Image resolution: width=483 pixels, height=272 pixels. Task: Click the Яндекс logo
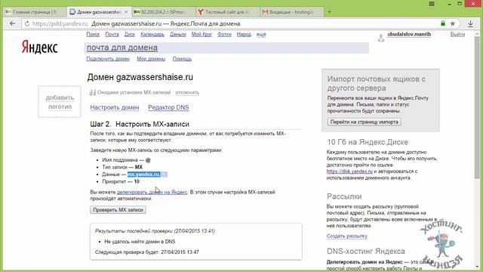pyautogui.click(x=39, y=48)
